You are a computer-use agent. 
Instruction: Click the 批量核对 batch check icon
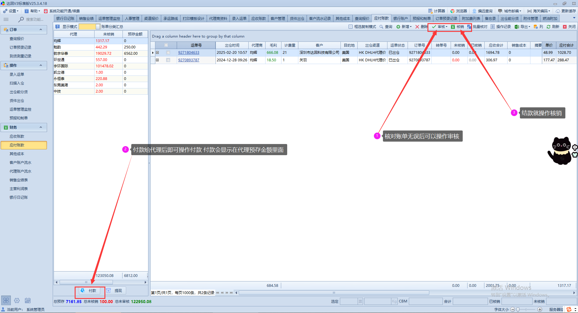click(469, 27)
